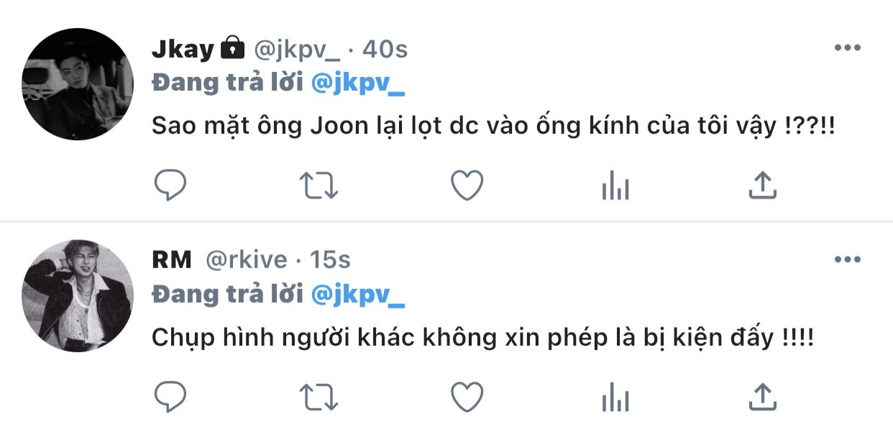View analytics for RM's tweet
Screen dimensions: 893x432
pos(615,397)
